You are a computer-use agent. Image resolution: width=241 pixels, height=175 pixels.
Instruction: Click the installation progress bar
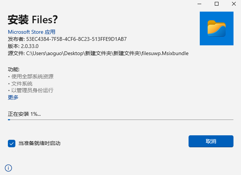click(121, 120)
